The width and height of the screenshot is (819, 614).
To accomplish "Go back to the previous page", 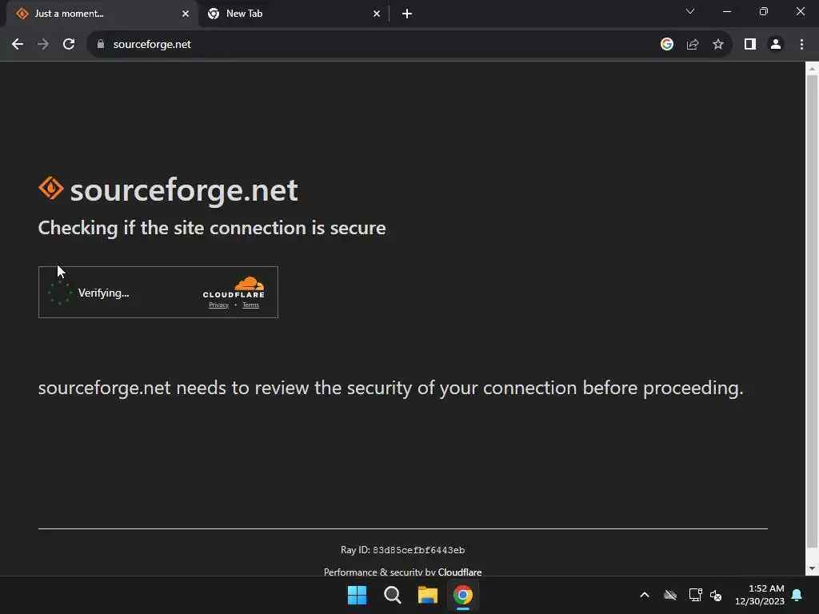I will coord(18,45).
